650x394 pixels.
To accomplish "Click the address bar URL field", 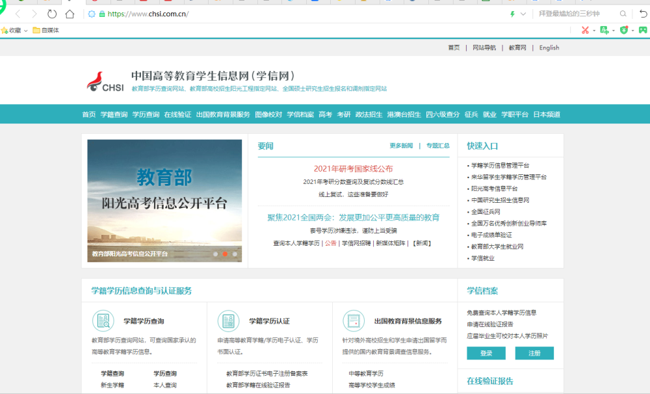I will coord(148,14).
